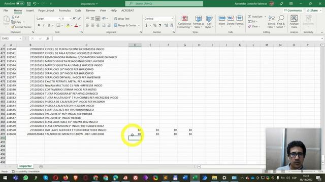The width and height of the screenshot is (325, 182).
Task: Click Merge & Center button
Action: [x=125, y=25]
